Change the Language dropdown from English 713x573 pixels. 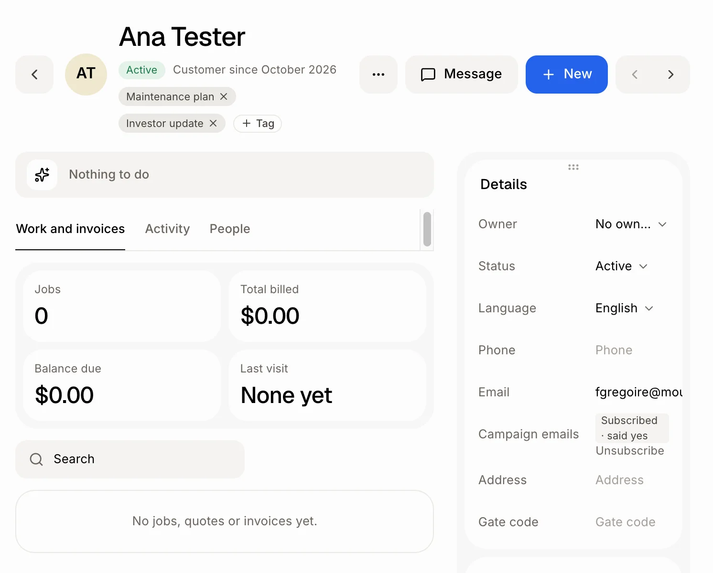(x=624, y=308)
